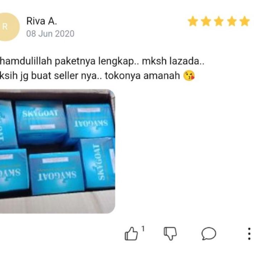Screen dimensions: 264x264
Task: Click review line mentioning paketnya lengkap
Action: (x=102, y=61)
